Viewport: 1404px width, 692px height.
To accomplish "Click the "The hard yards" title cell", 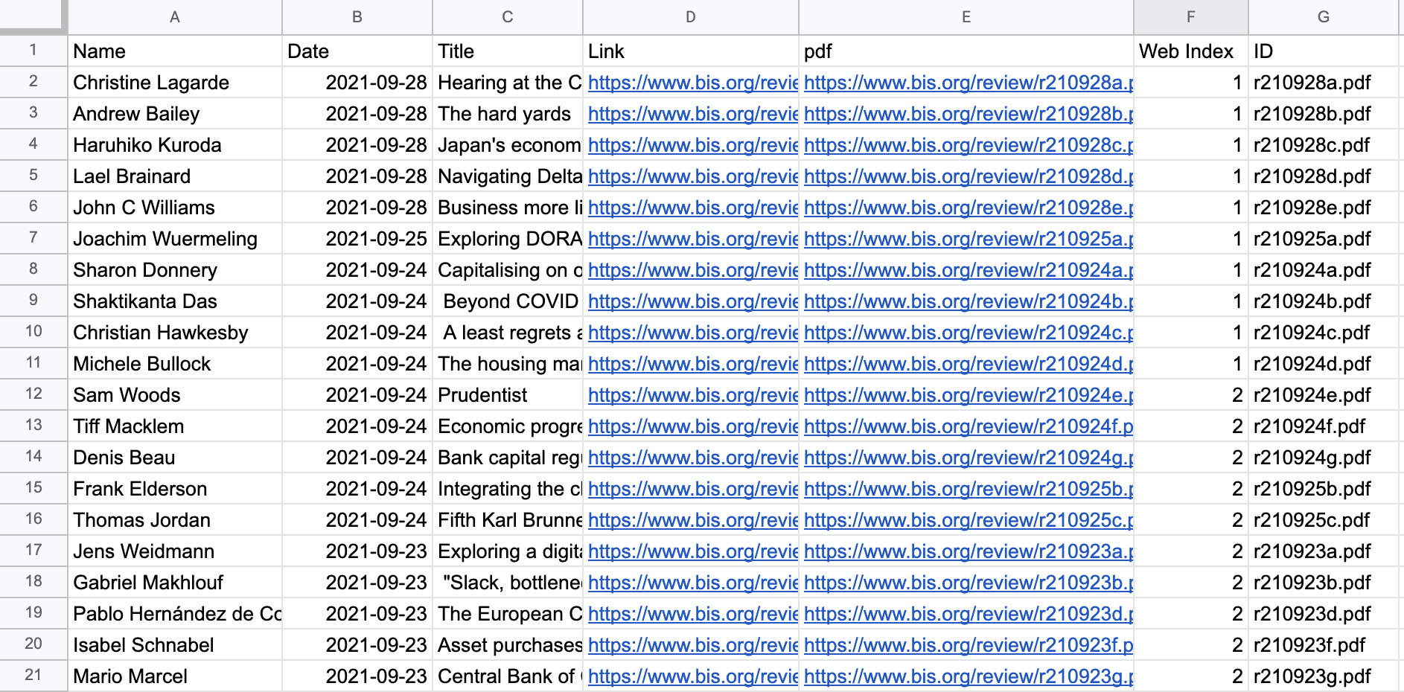I will [504, 114].
